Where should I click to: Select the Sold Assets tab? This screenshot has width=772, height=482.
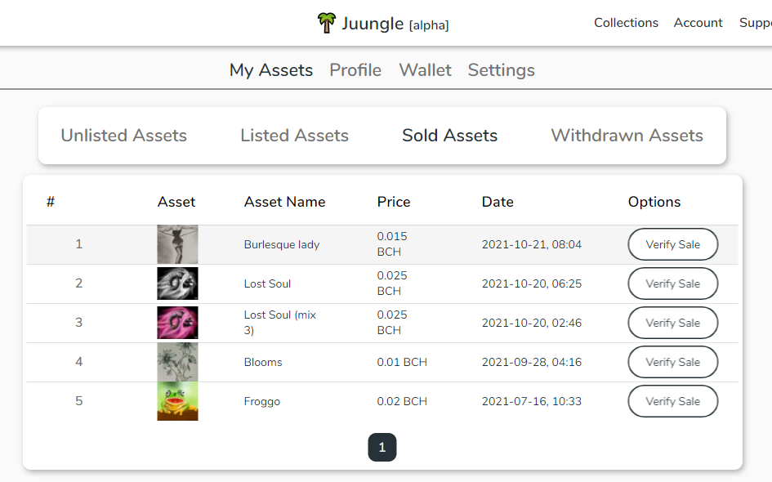coord(449,136)
